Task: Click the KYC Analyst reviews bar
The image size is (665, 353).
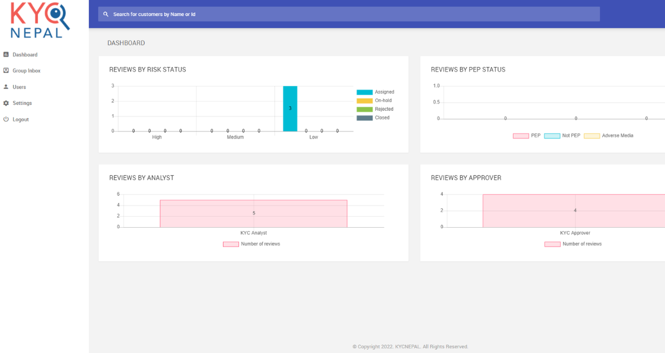Action: click(x=253, y=213)
